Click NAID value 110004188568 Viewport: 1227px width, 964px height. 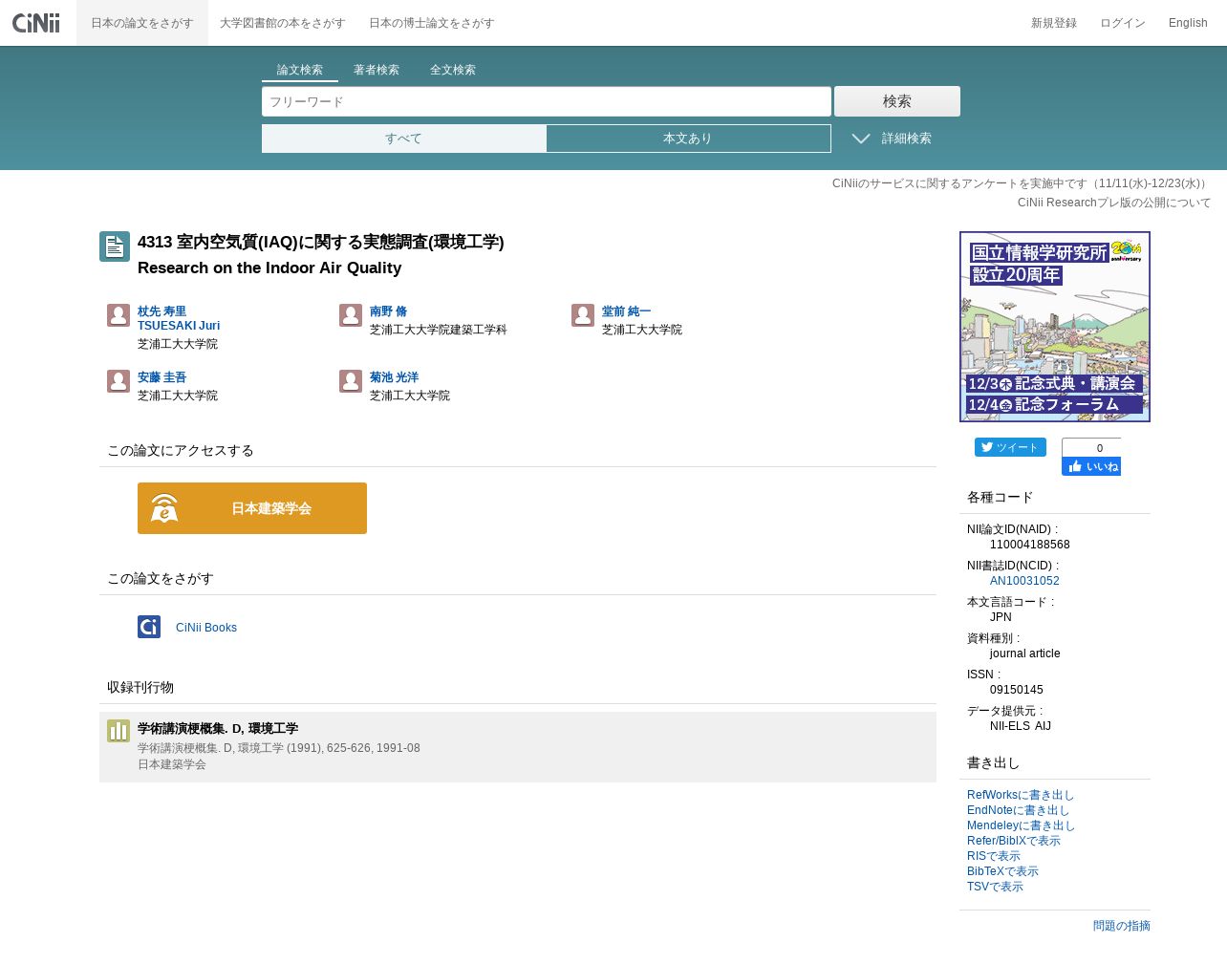(x=1030, y=545)
